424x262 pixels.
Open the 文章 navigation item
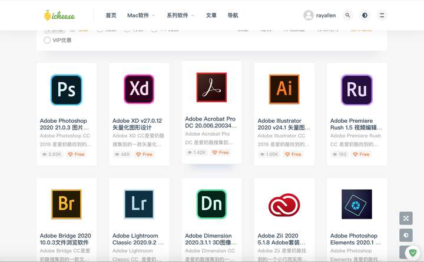click(211, 15)
